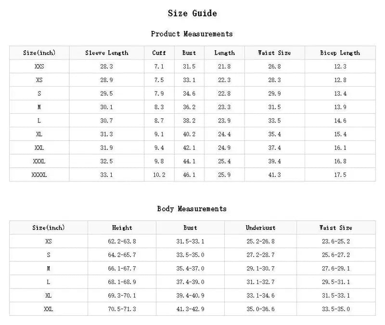This screenshot has height=325, width=385.
Task: Select the Product Measurements heading
Action: click(x=192, y=34)
